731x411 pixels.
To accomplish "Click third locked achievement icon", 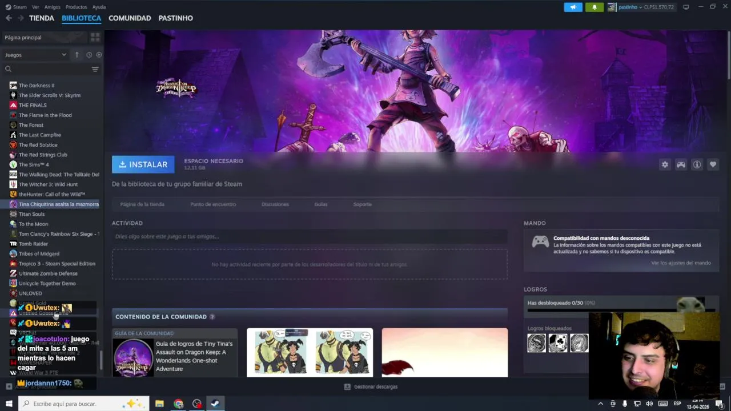I will pos(579,342).
